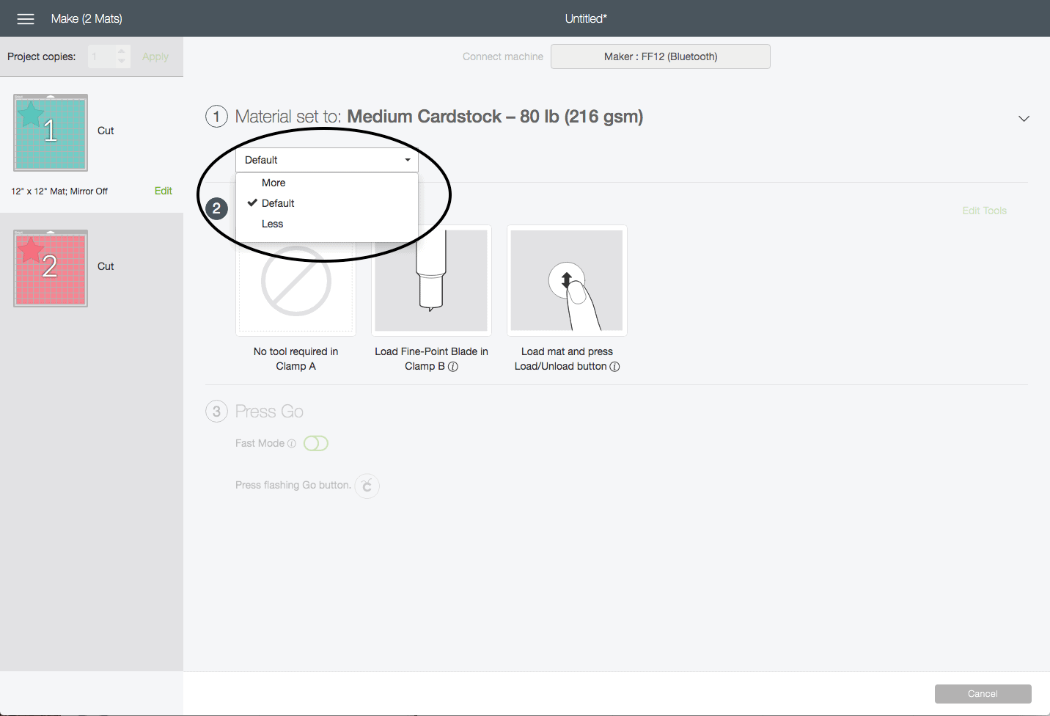Choose Less pressure option

point(272,224)
